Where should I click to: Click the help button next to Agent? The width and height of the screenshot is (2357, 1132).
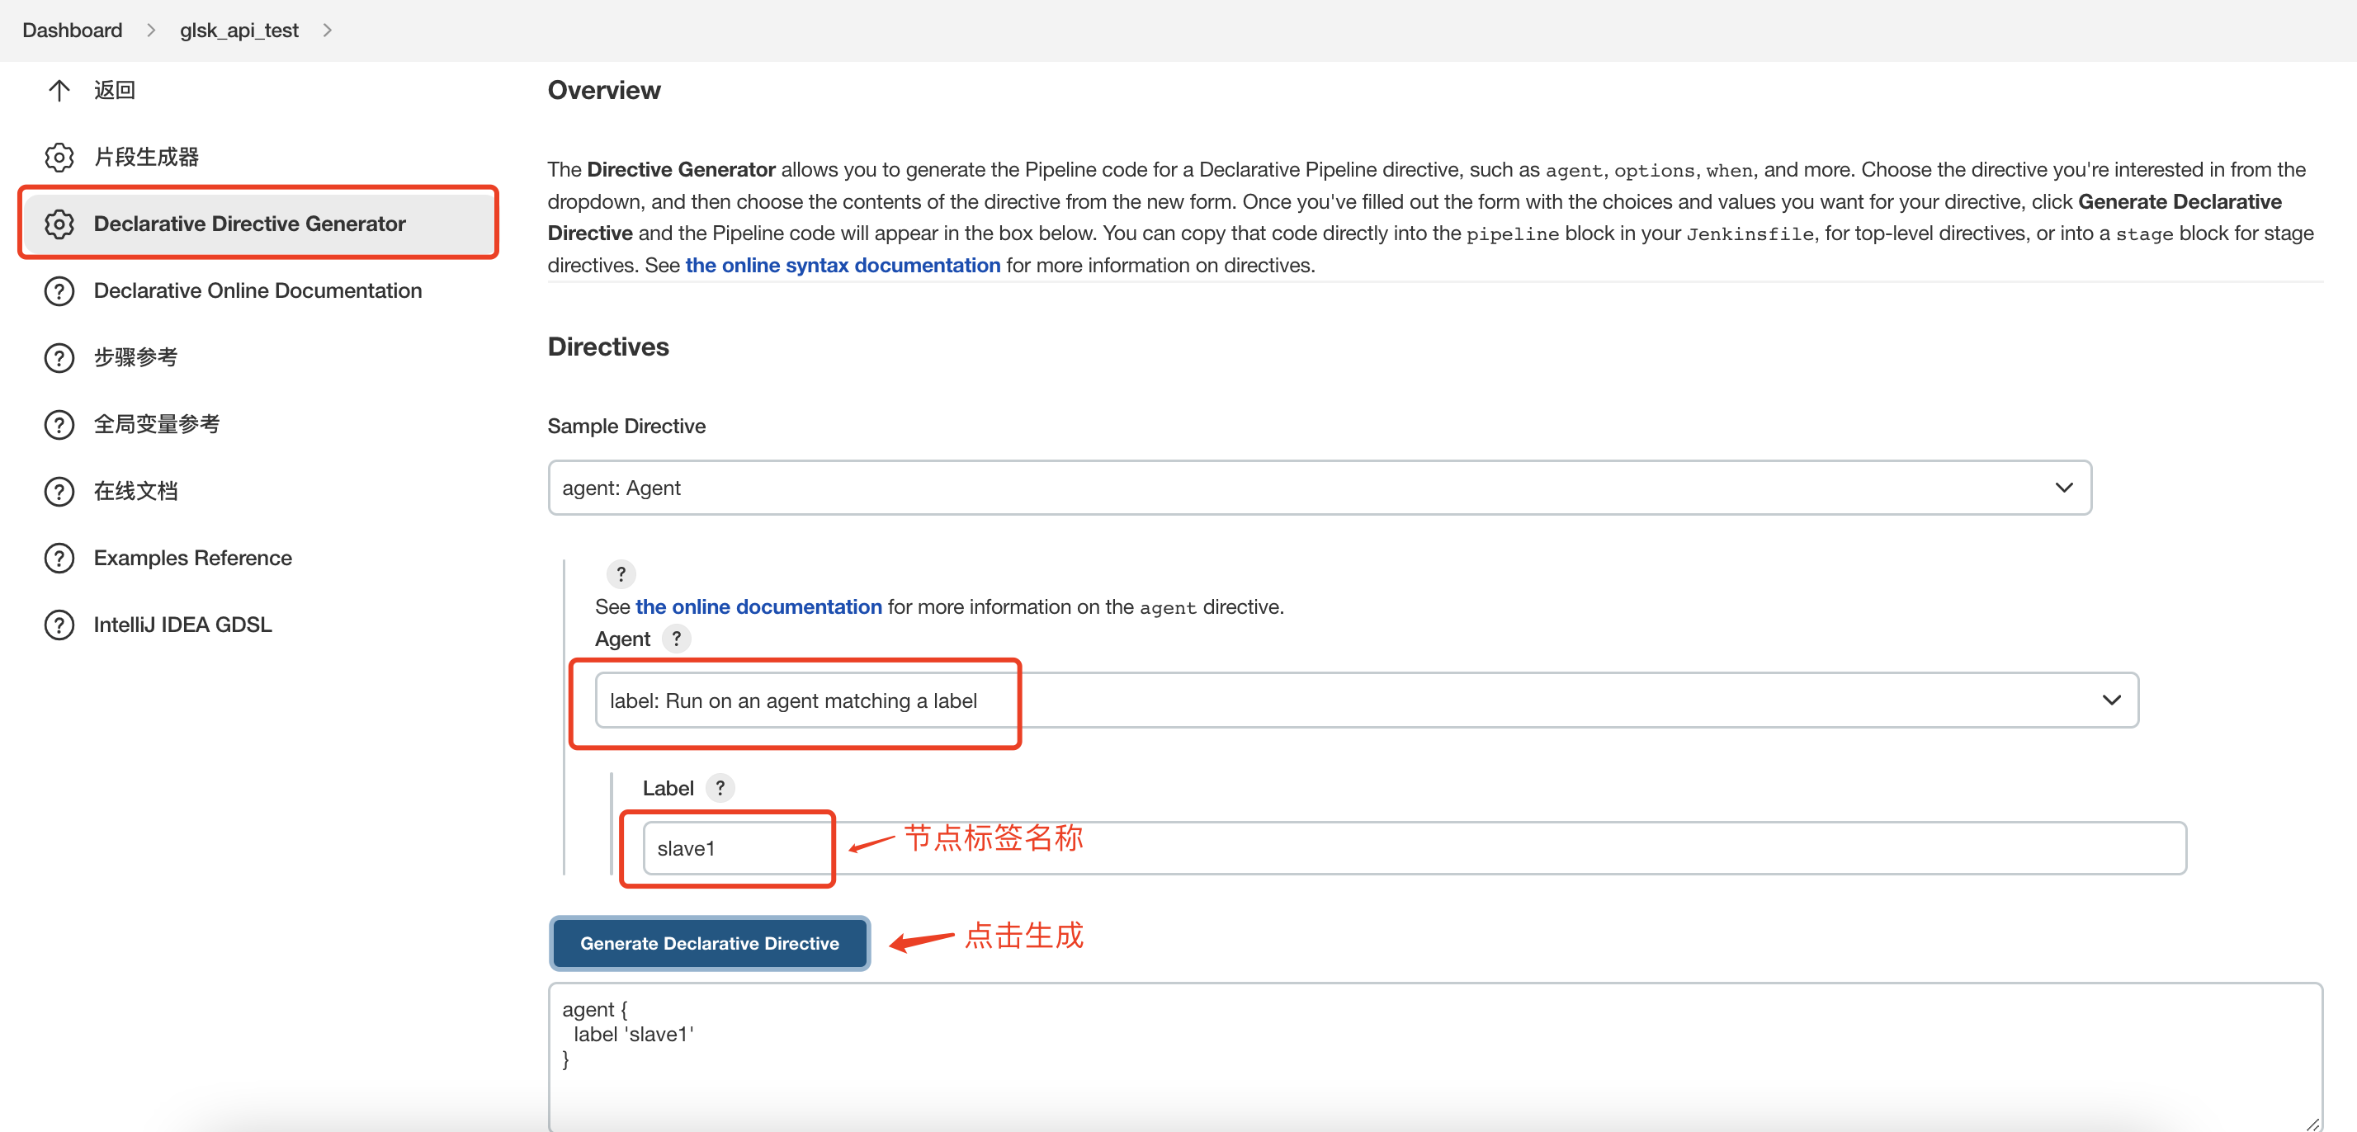coord(676,639)
